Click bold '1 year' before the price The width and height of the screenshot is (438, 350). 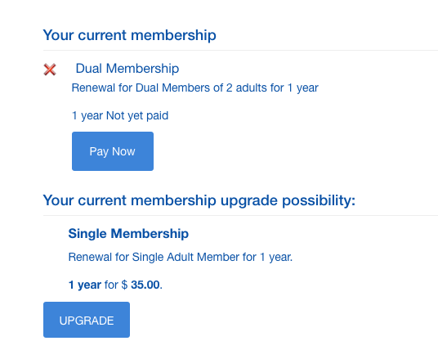pyautogui.click(x=85, y=285)
